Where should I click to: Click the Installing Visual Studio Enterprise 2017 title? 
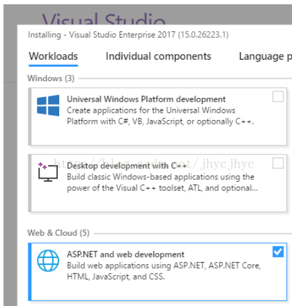coord(128,34)
